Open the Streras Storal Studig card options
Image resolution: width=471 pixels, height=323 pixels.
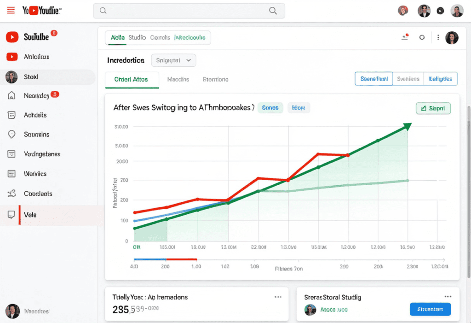point(448,297)
